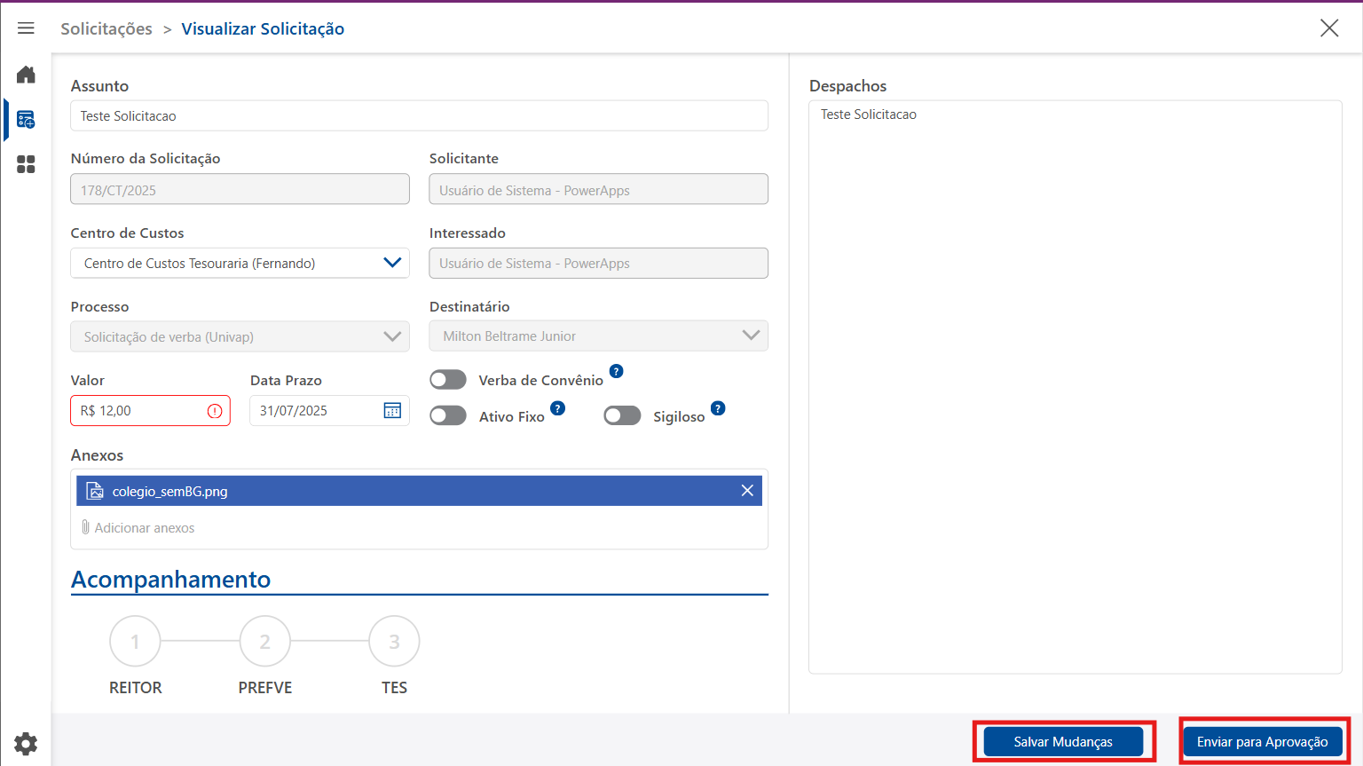This screenshot has width=1363, height=766.
Task: Click into the Assunto text field
Action: point(419,116)
